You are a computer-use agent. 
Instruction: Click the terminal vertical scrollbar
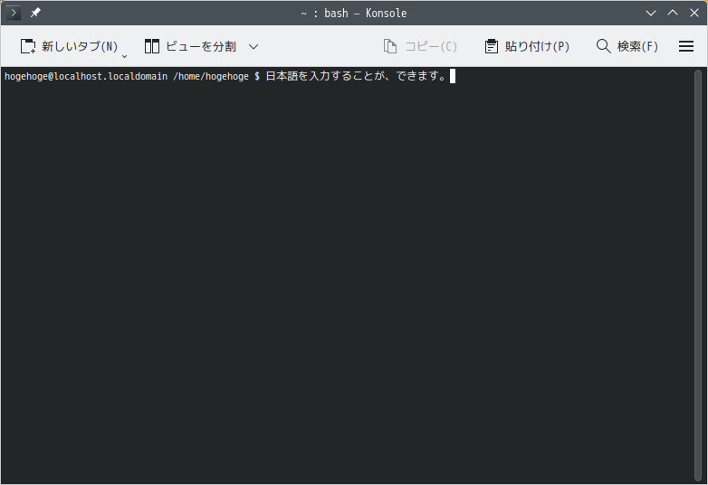pos(698,275)
